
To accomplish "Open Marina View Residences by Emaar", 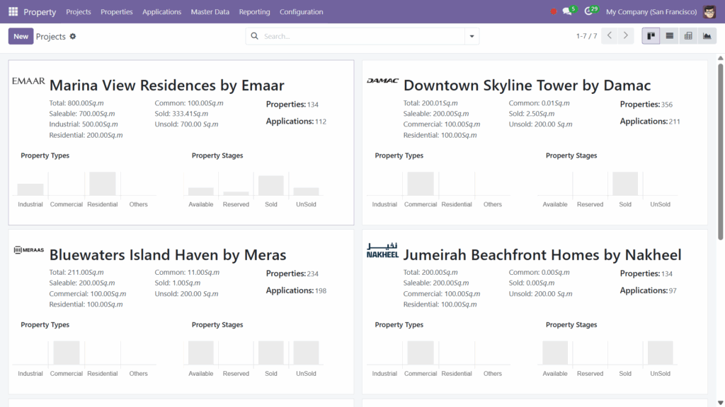I will (166, 85).
